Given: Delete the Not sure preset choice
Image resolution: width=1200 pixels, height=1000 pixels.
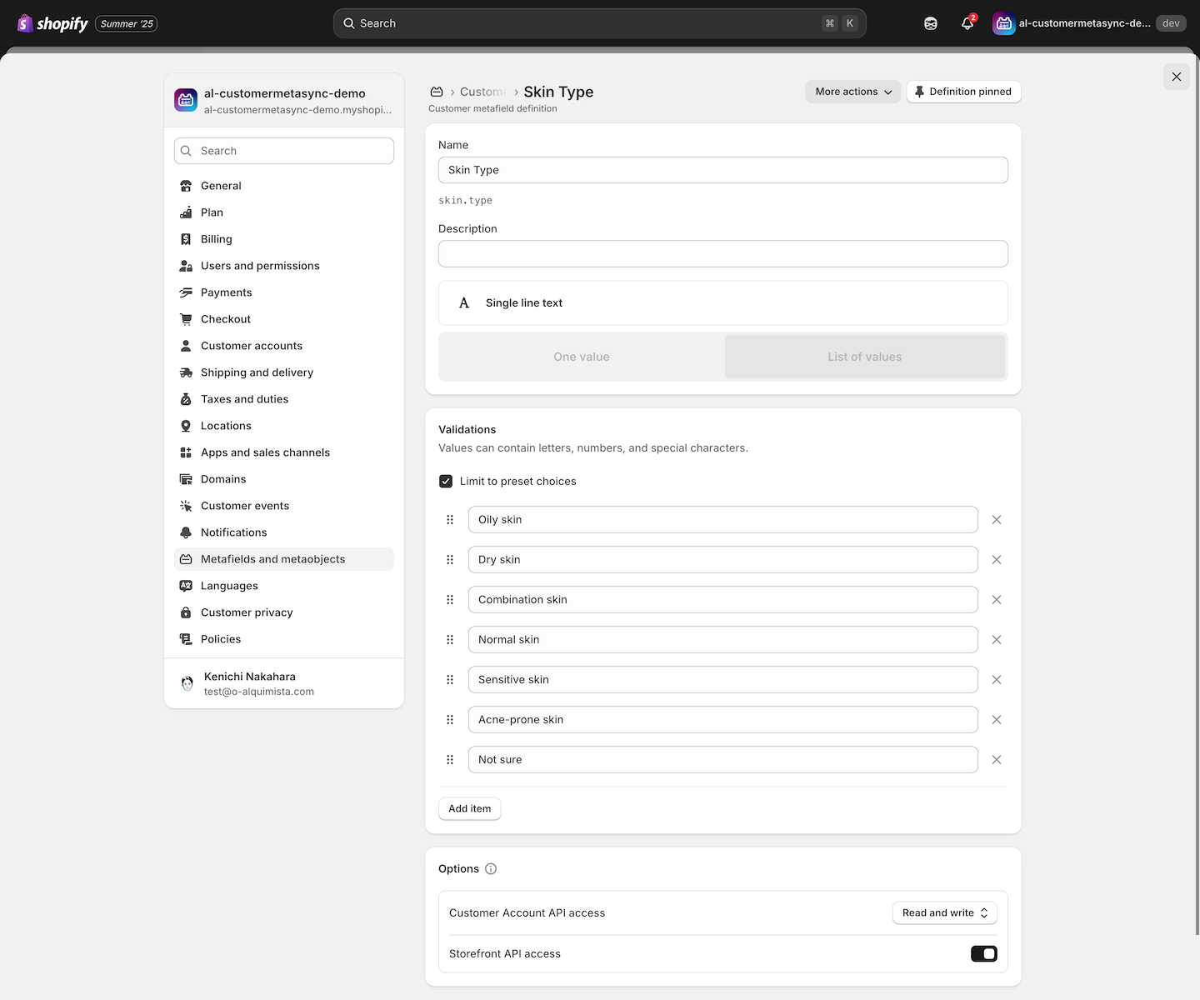Looking at the screenshot, I should (996, 760).
